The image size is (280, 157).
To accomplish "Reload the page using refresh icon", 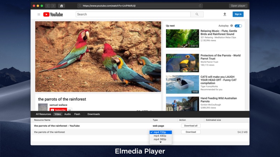I will coord(200,6).
